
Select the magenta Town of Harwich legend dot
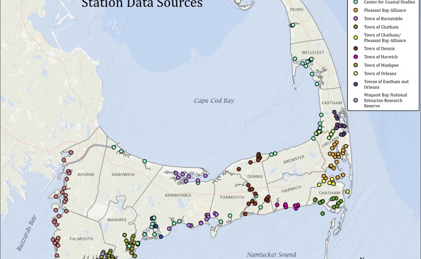click(355, 57)
